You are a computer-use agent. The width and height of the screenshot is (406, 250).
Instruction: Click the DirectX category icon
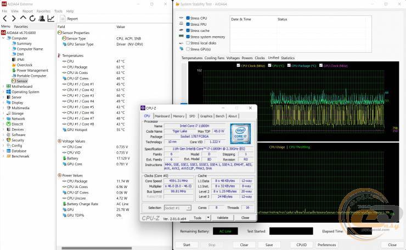pyautogui.click(x=9, y=124)
